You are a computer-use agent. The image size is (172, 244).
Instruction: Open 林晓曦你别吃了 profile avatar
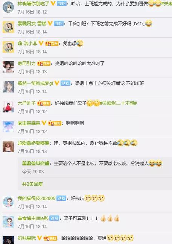(x=8, y=7)
